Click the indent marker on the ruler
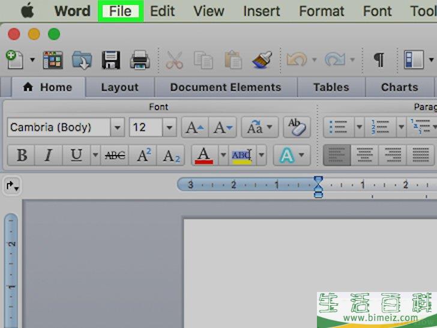437x328 pixels. click(318, 187)
